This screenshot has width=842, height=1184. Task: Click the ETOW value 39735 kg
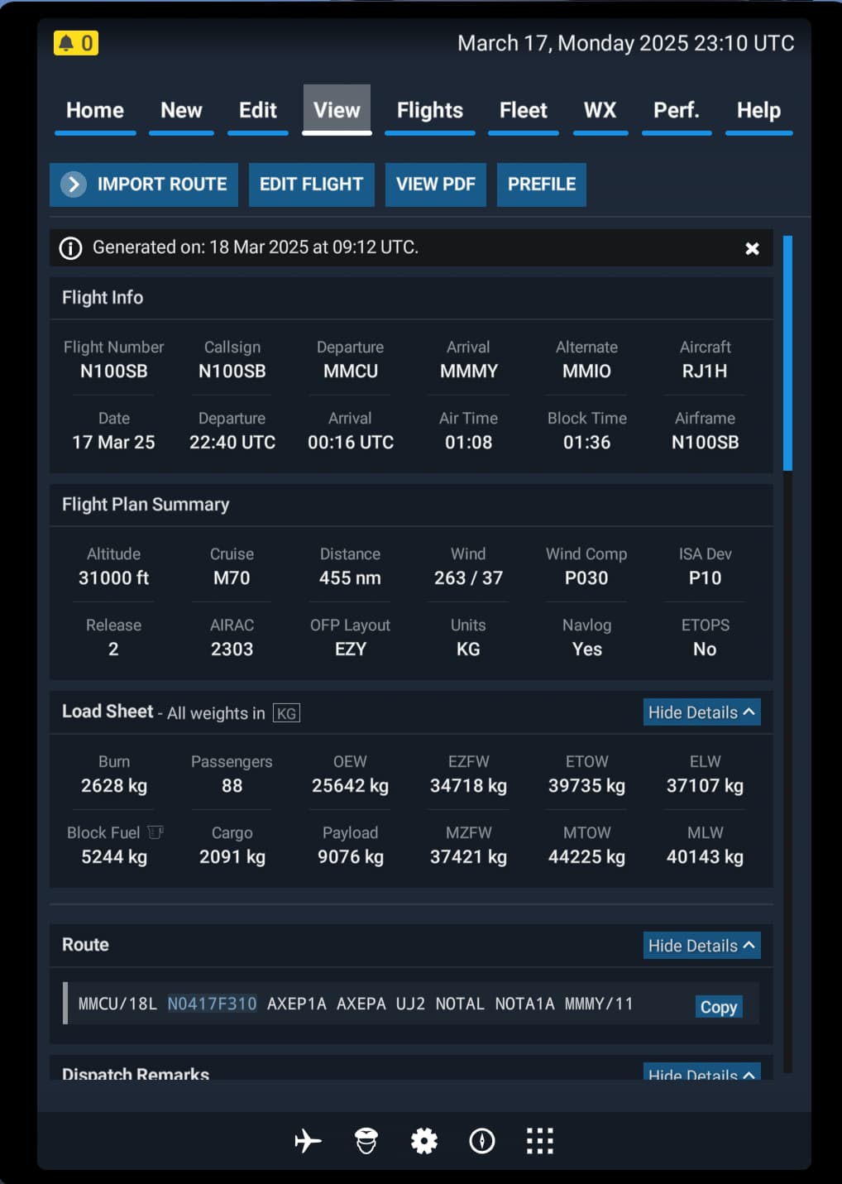[x=586, y=786]
